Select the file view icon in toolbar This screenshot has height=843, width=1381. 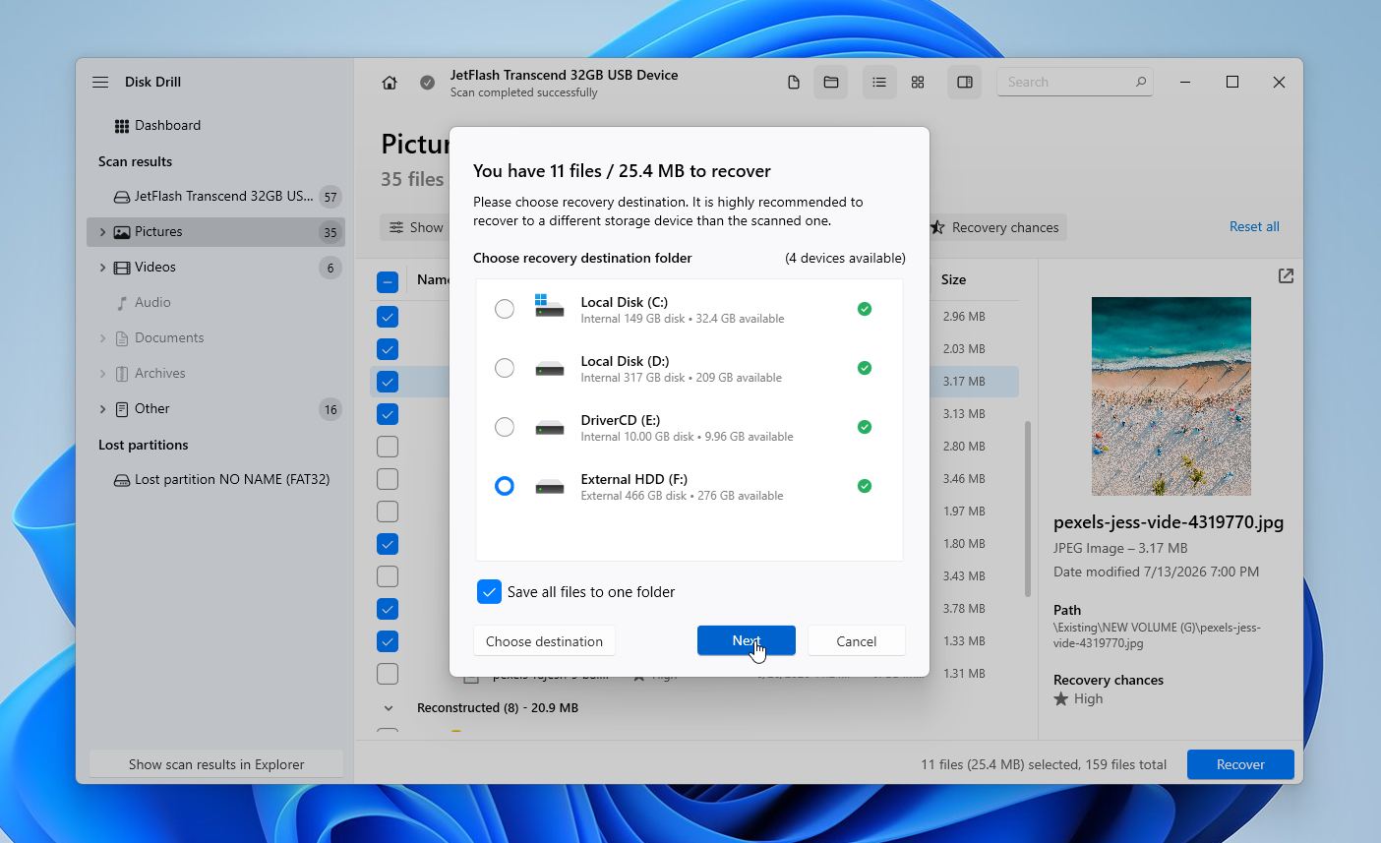[794, 83]
